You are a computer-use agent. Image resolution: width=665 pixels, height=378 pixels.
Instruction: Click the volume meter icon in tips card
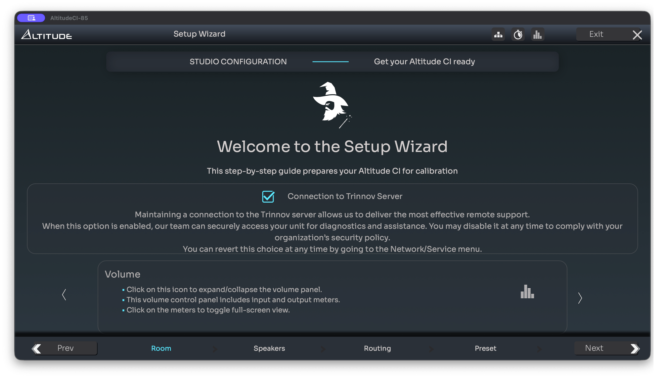(x=527, y=292)
